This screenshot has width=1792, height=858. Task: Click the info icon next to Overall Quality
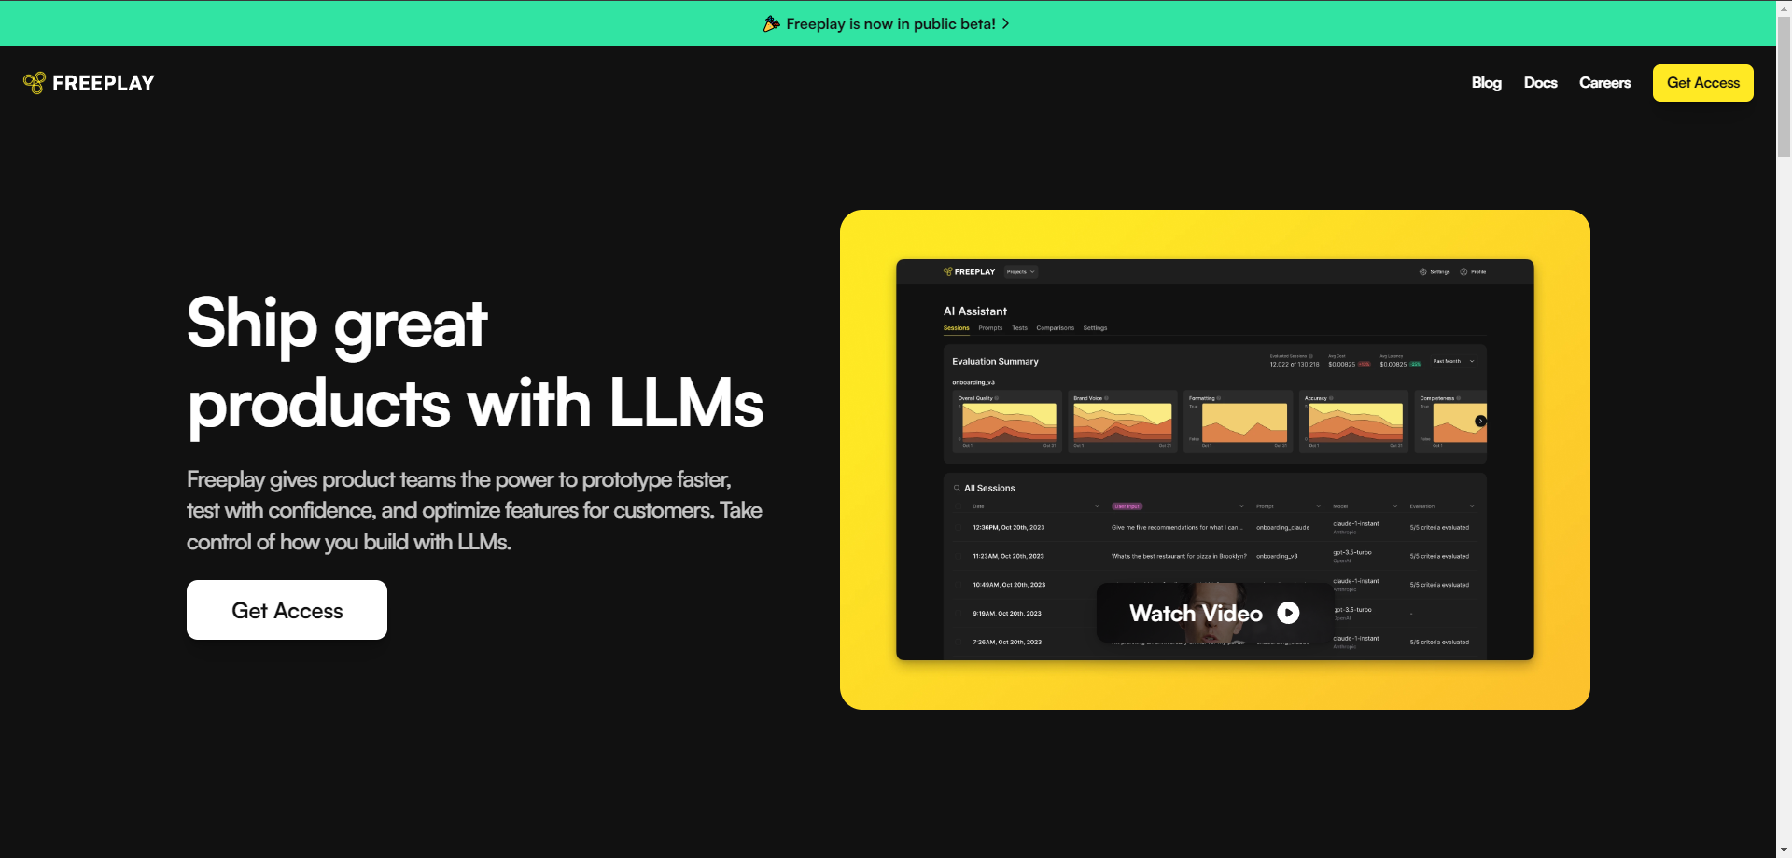coord(997,398)
